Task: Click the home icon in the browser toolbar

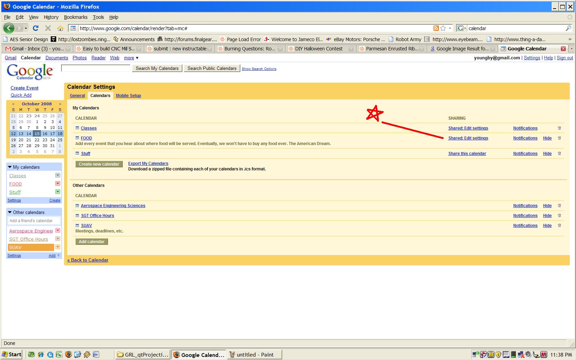Action: click(x=61, y=28)
